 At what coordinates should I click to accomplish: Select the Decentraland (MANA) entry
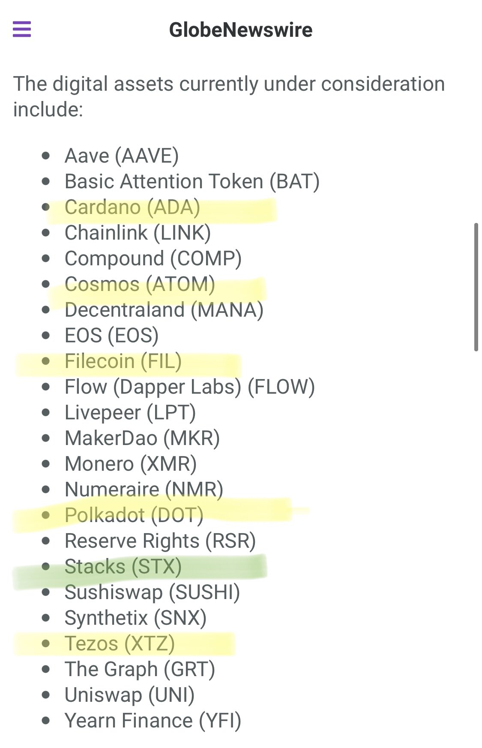(164, 310)
